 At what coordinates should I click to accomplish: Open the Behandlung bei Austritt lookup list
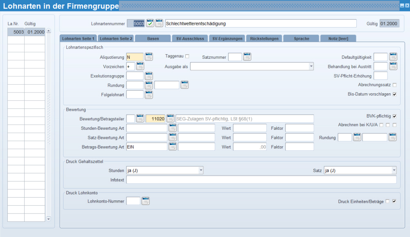coord(393,66)
